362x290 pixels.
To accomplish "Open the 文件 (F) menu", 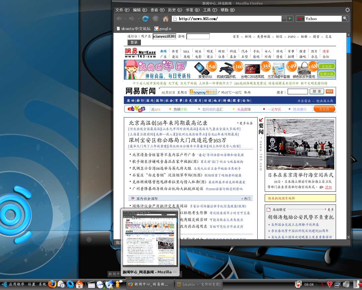I will [122, 10].
